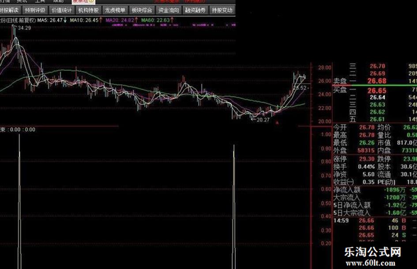This screenshot has width=417, height=269.
Task: Click the 换手 value 0.44%
Action: click(366, 167)
